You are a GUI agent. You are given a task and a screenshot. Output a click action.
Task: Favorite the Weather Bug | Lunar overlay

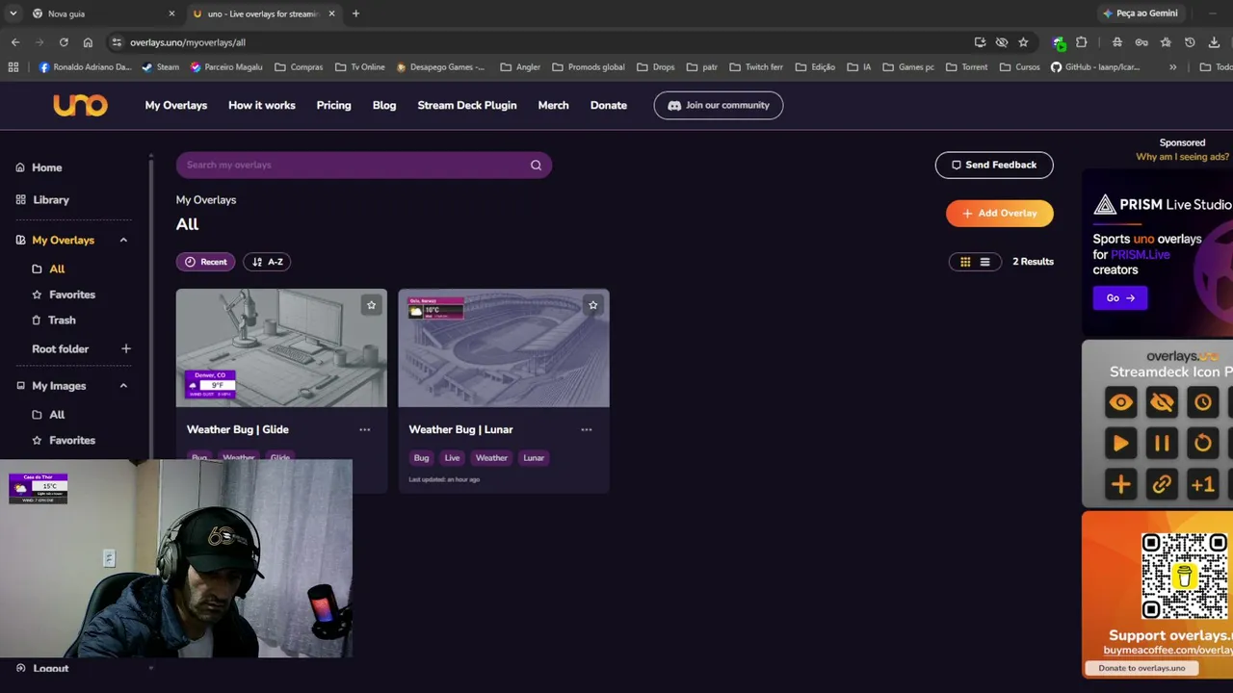[592, 305]
